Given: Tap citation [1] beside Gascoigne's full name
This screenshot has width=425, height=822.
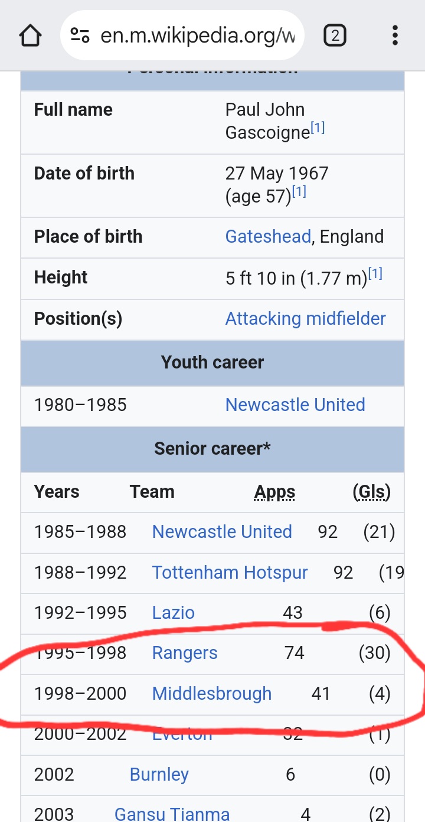Looking at the screenshot, I should [318, 128].
